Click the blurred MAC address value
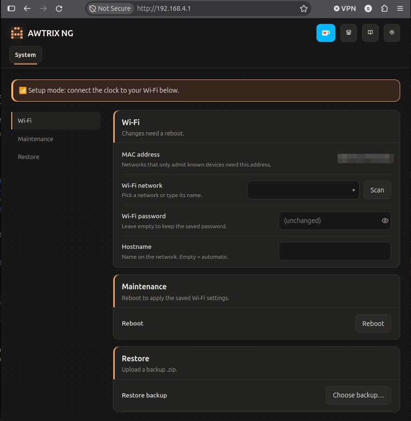 (x=366, y=159)
